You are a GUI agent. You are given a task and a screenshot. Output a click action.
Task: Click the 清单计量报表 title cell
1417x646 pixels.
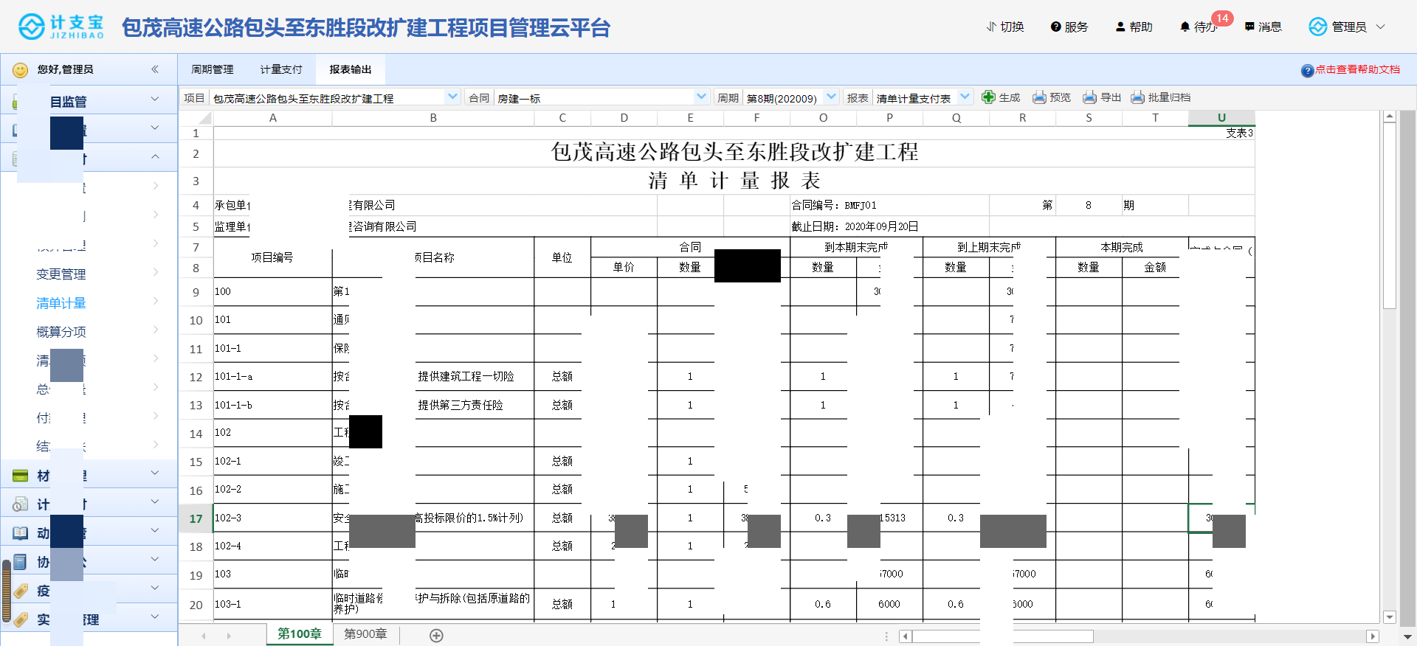pyautogui.click(x=734, y=181)
